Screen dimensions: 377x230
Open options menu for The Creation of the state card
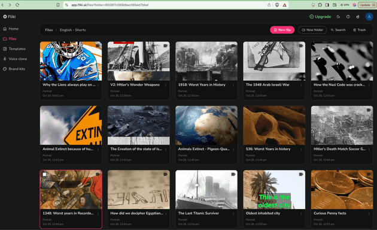click(166, 149)
